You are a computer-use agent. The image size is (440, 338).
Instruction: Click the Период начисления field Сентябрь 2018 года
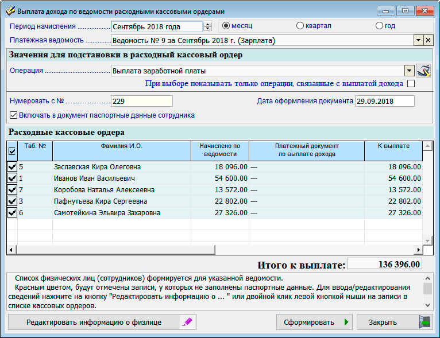[x=157, y=26]
